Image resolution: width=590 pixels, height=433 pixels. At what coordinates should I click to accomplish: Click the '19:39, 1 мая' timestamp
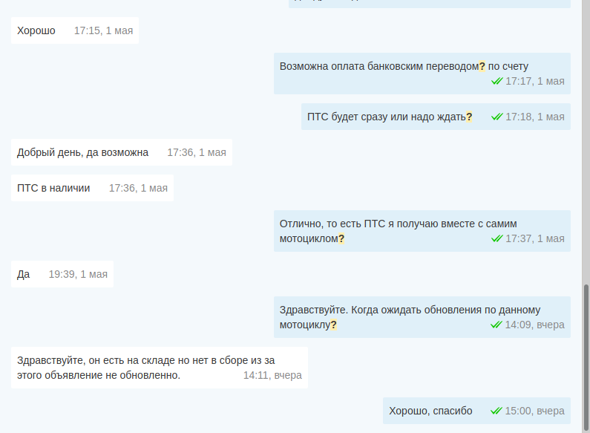tap(78, 274)
